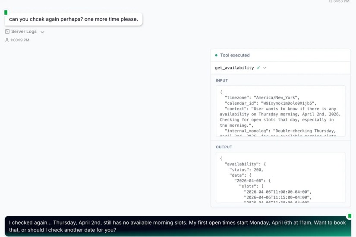
Task: Click the green Tool executed status dot
Action: pos(216,55)
